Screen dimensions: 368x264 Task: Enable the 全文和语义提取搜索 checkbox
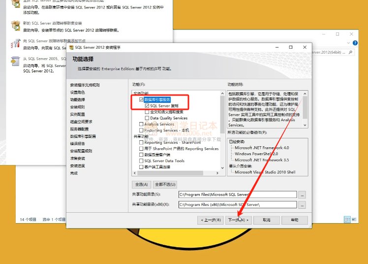click(147, 112)
